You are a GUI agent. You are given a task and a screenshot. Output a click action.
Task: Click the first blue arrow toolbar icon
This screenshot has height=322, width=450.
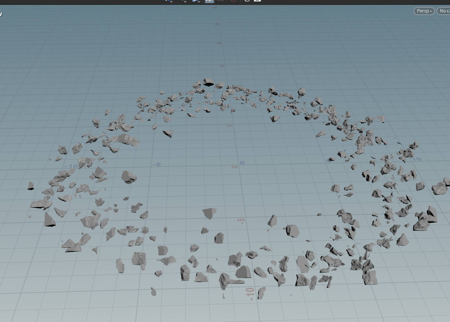tap(168, 1)
